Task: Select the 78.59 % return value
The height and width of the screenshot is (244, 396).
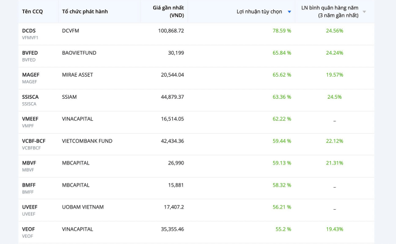Action: (x=281, y=30)
